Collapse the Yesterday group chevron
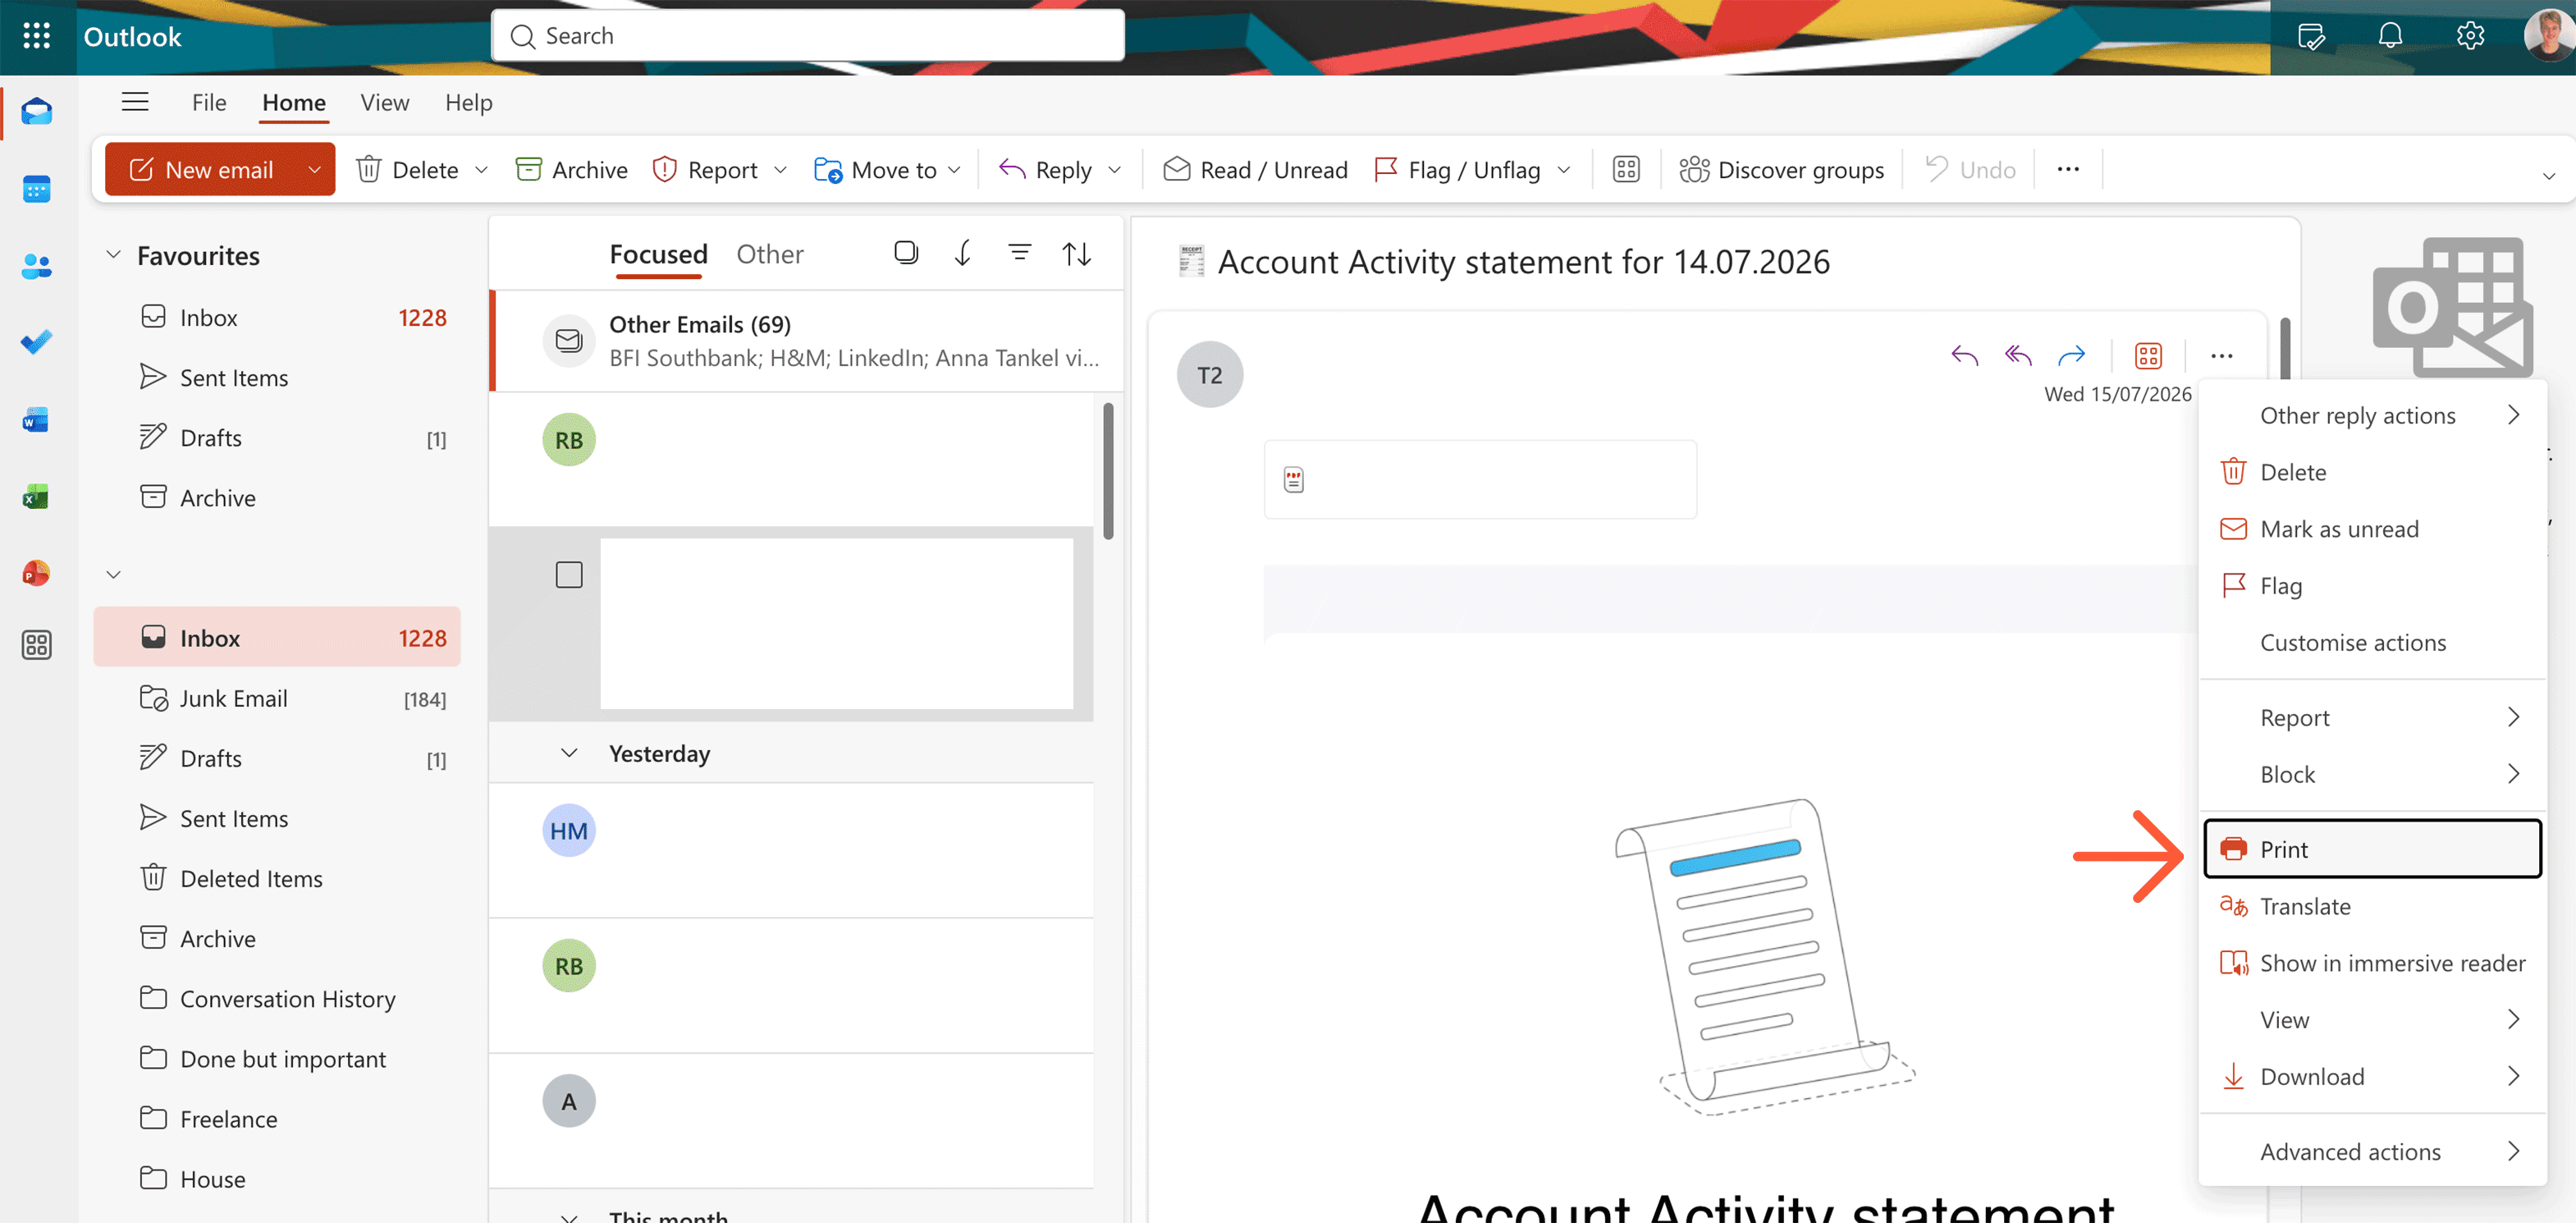2576x1223 pixels. click(569, 753)
